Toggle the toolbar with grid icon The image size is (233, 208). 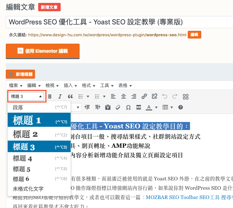(x=186, y=97)
